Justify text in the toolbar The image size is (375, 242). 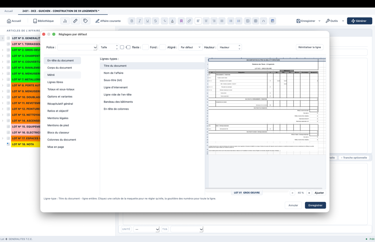(222, 21)
